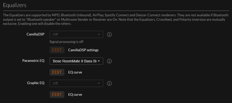This screenshot has height=103, width=232.
Task: Click EDIT button for Parametric EQ curve
Action: pos(57,72)
